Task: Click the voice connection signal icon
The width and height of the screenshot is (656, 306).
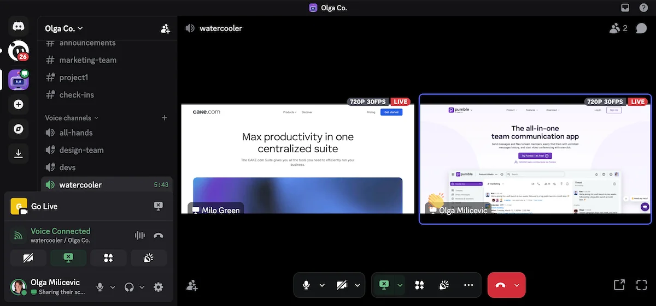Action: (x=19, y=236)
